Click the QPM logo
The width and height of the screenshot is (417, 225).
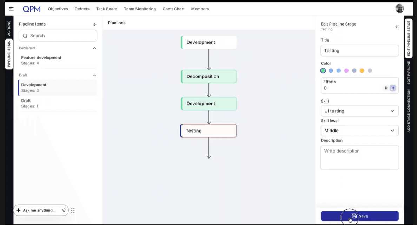(32, 9)
